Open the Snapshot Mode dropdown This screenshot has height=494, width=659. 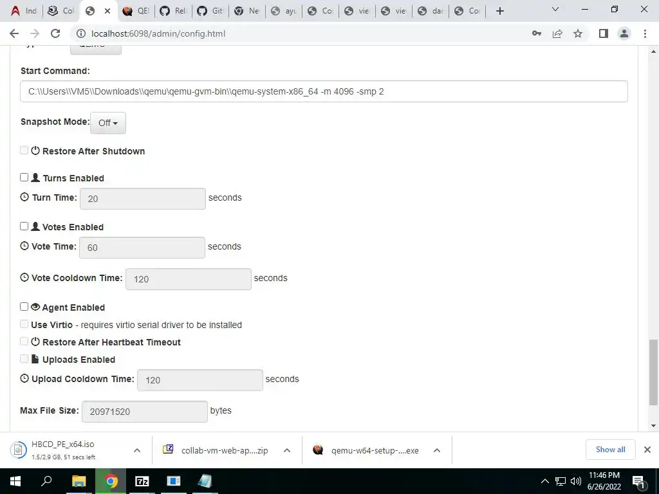[x=108, y=123]
